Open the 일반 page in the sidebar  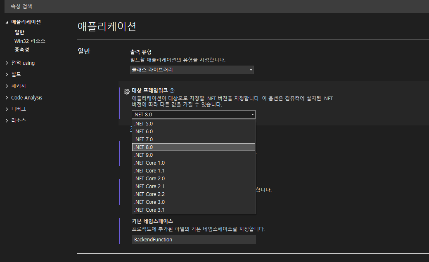[x=19, y=32]
